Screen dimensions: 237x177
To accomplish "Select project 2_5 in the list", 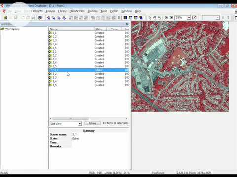I will point(88,66).
